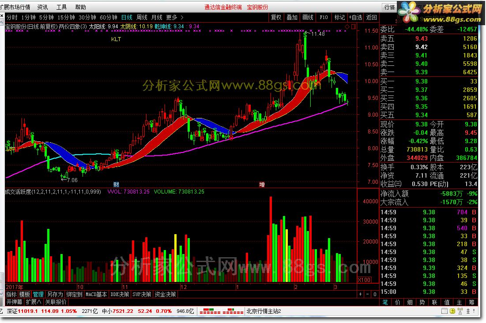Open the 模板 template tab
This screenshot has width=486, height=323.
tap(24, 294)
